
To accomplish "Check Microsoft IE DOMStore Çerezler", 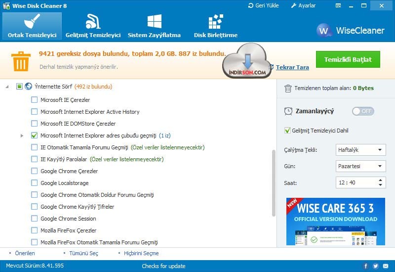I will coord(34,123).
